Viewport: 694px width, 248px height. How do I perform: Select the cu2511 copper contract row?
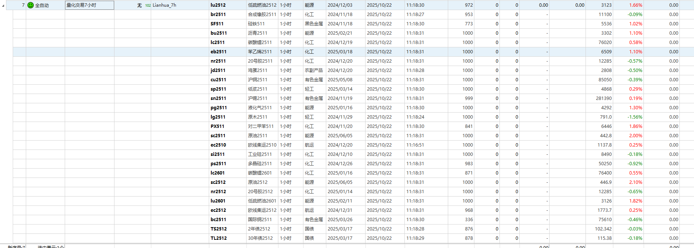[x=218, y=80]
